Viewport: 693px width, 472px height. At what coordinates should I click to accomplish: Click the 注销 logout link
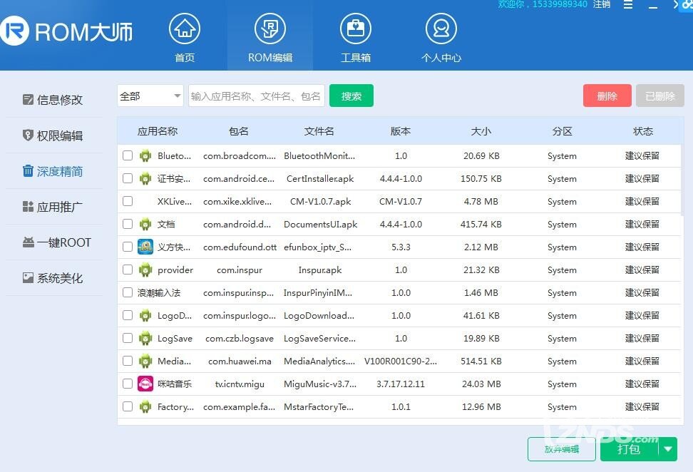602,4
